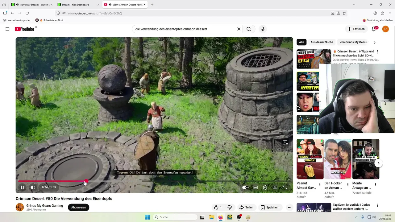Mute the video player volume
This screenshot has width=395, height=222.
pyautogui.click(x=33, y=187)
